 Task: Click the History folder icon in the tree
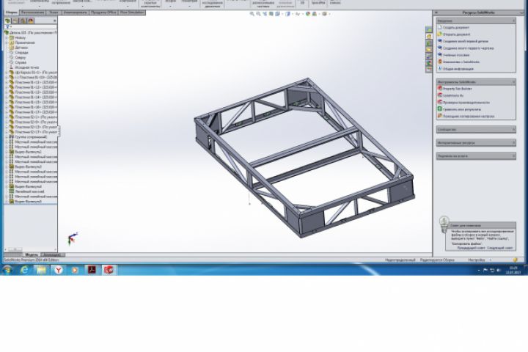(x=12, y=37)
